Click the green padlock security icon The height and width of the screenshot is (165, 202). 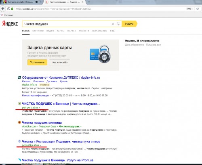pyautogui.click(x=12, y=9)
